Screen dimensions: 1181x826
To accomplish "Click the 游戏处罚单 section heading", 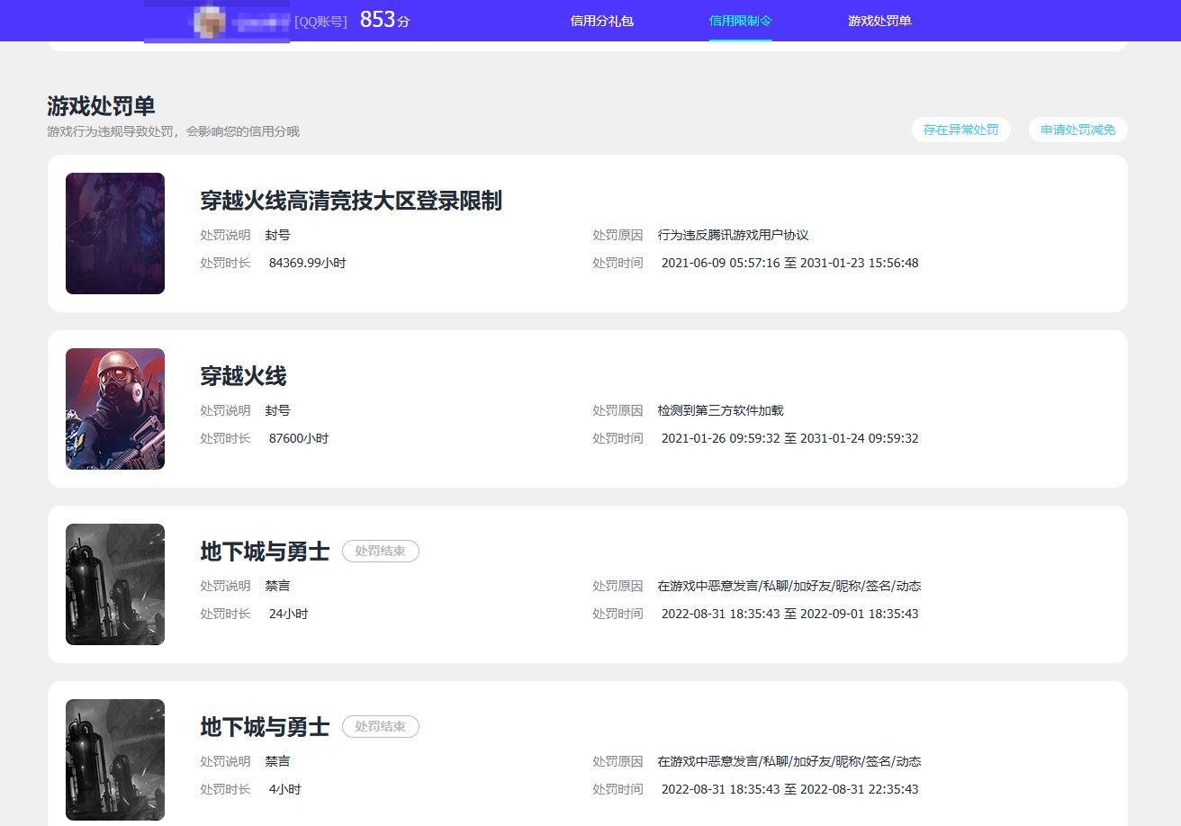I will (101, 106).
